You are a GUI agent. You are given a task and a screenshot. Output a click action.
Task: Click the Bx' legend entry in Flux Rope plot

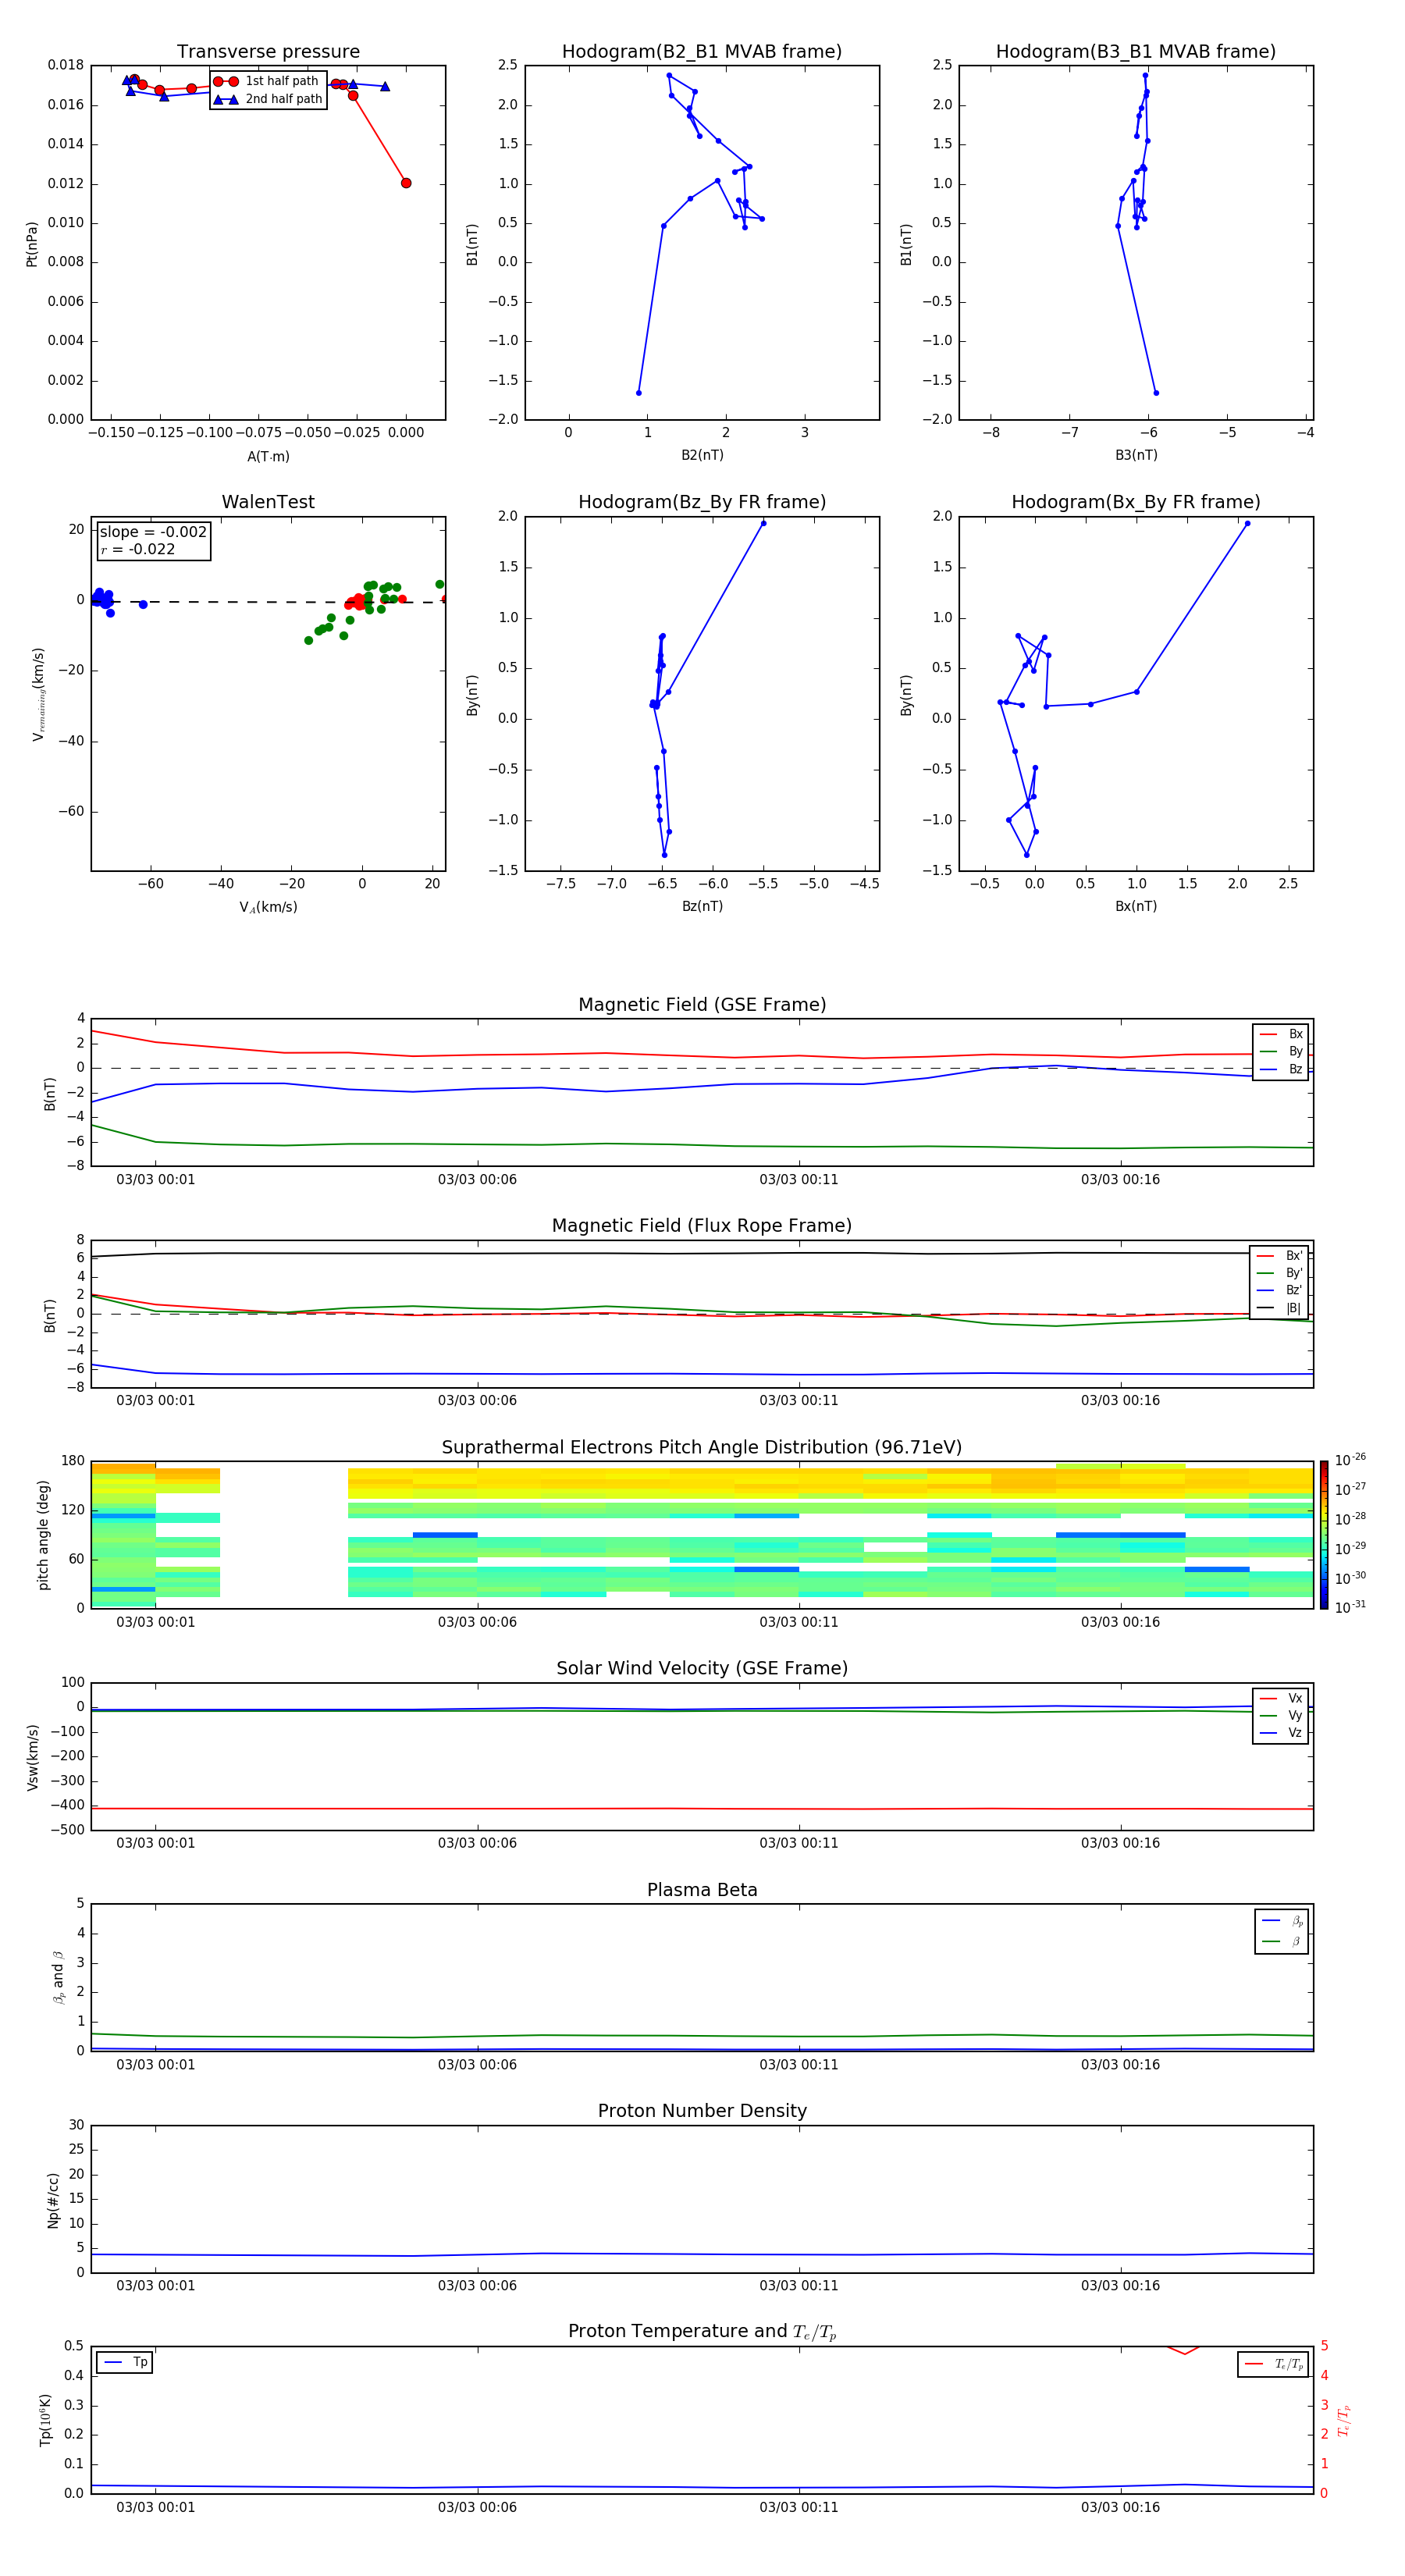point(1279,1256)
